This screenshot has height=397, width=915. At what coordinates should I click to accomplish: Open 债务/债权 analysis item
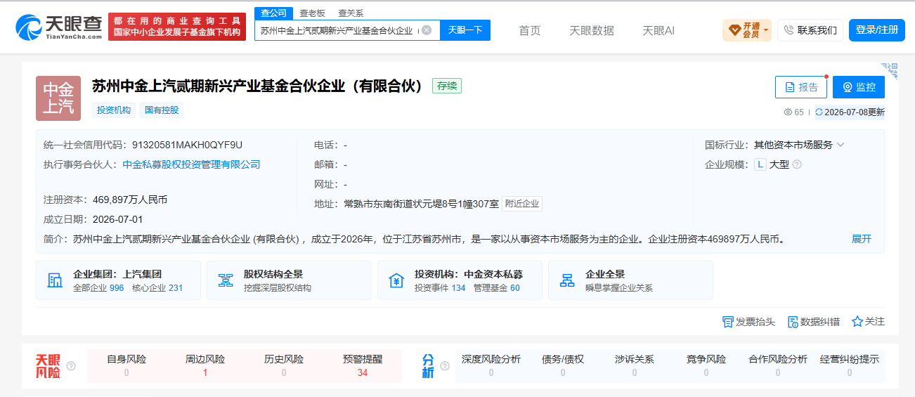(x=563, y=365)
